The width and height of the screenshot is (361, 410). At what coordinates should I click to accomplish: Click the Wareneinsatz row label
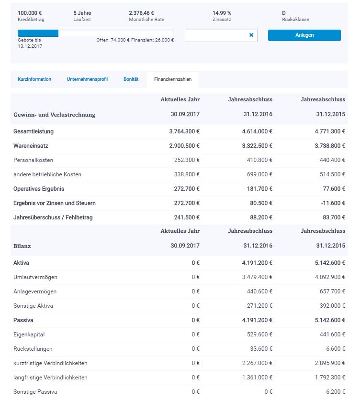[31, 146]
